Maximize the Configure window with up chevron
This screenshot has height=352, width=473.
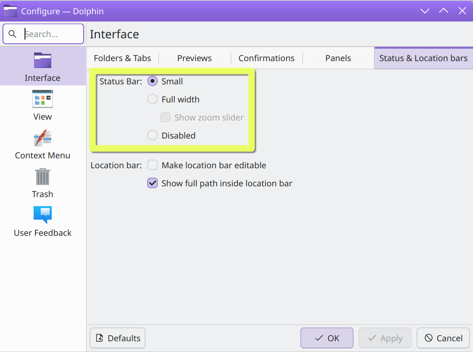(x=443, y=11)
